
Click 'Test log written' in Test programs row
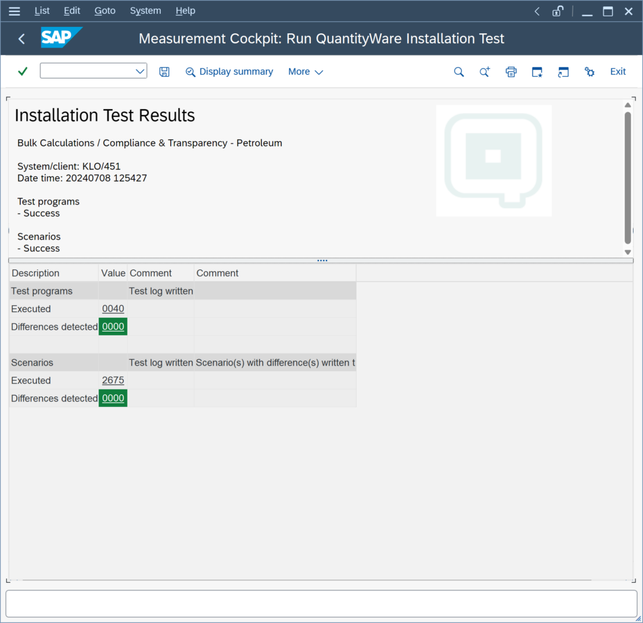(161, 291)
